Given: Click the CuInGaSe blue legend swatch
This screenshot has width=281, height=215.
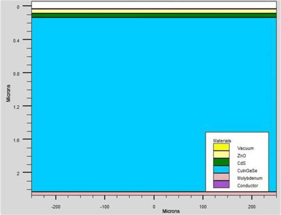Looking at the screenshot, I should pyautogui.click(x=221, y=169).
